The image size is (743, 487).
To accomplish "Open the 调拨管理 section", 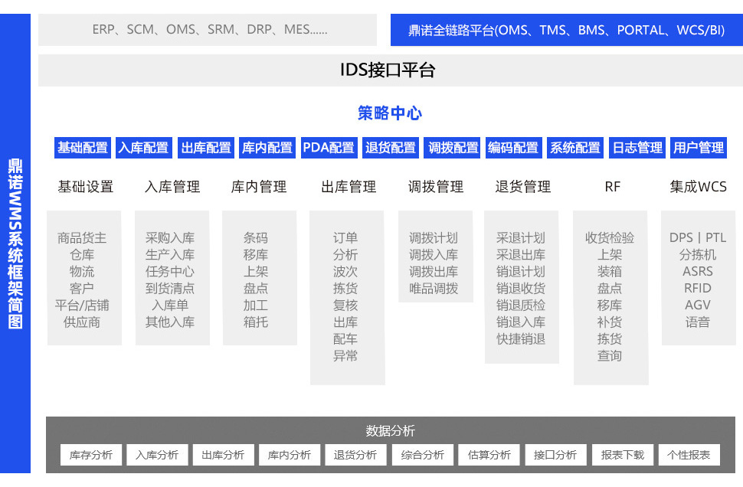I will 434,186.
